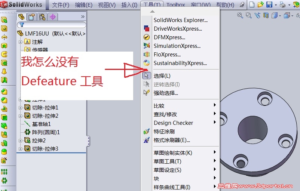Open SustainabilityXpress
Image resolution: width=300 pixels, height=191 pixels.
click(x=180, y=63)
